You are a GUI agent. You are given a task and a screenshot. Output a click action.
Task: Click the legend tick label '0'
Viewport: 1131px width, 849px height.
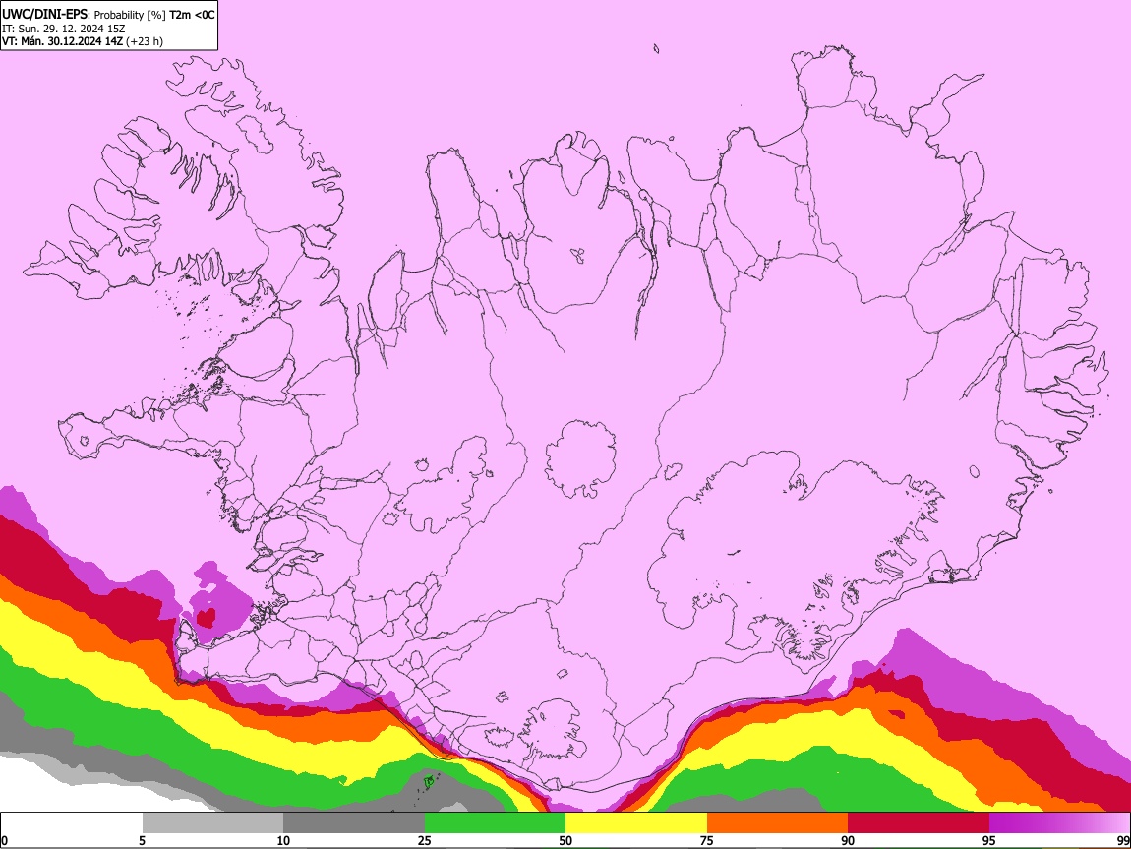tap(4, 840)
